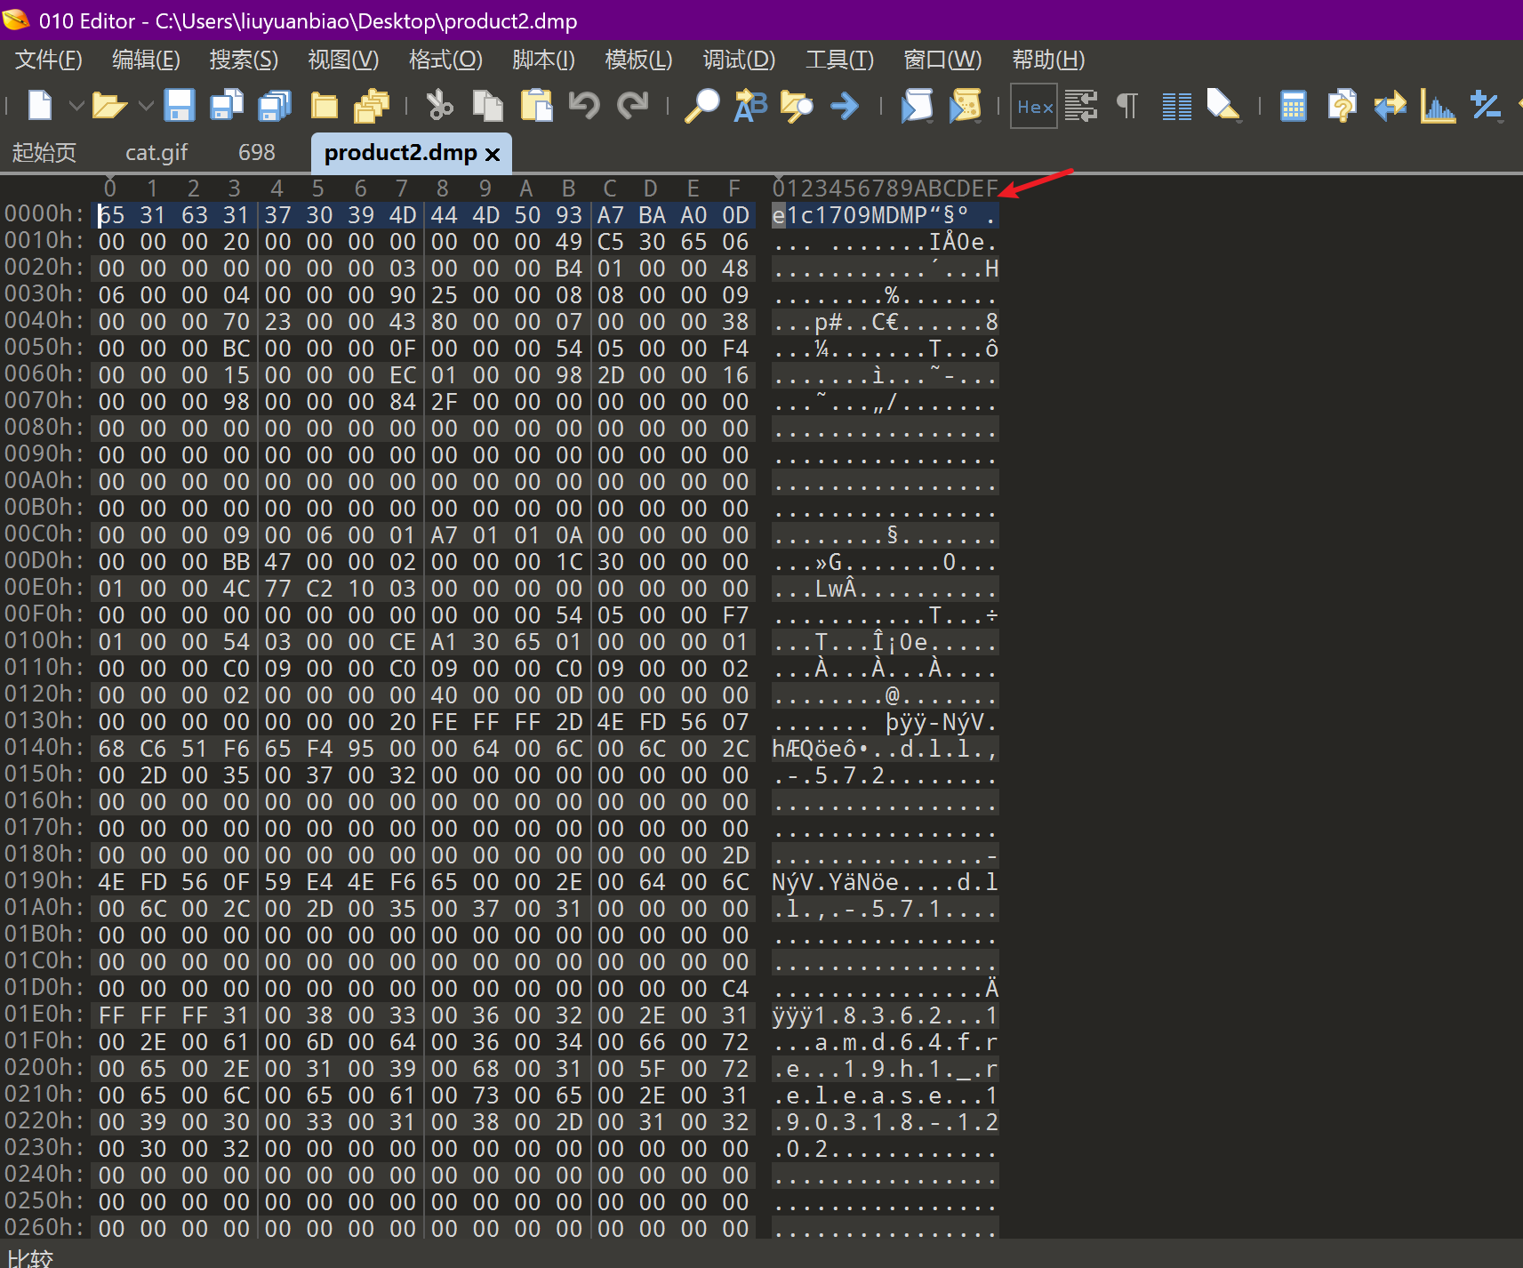Toggle word wrap in toolbar

click(x=1081, y=106)
